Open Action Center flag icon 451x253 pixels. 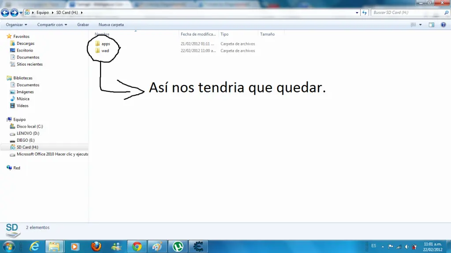(391, 246)
